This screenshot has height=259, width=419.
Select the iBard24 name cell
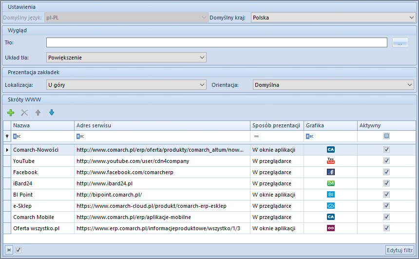42,183
